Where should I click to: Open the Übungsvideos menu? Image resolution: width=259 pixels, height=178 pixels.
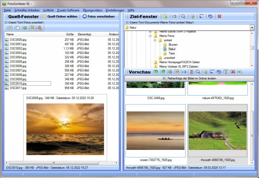(x=92, y=10)
